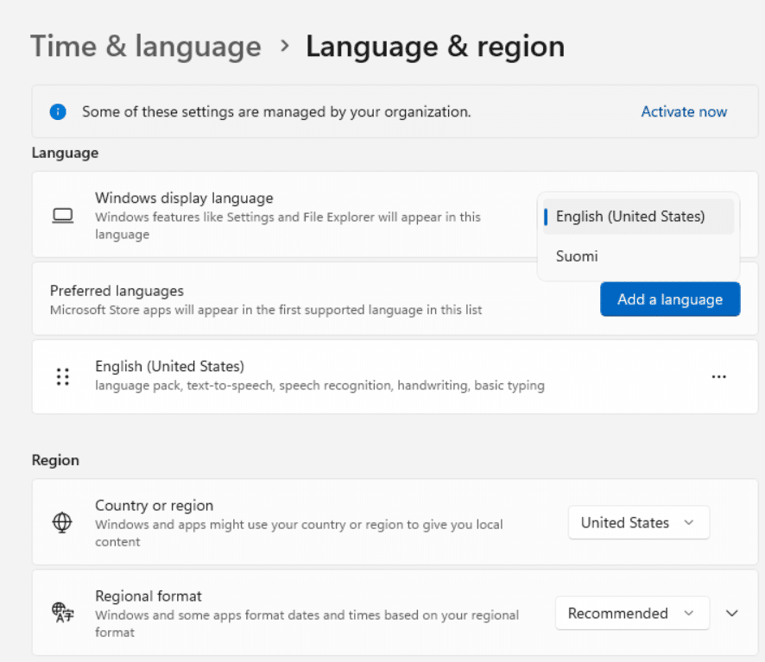
Task: Open the three-dots menu for English language
Action: coord(718,376)
